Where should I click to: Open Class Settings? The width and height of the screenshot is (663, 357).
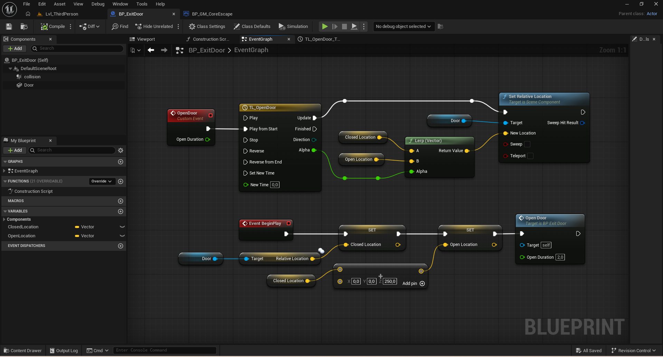[207, 27]
